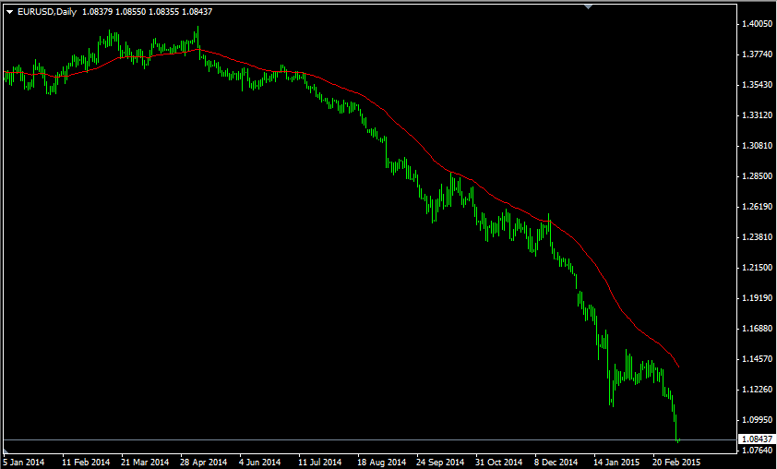This screenshot has width=777, height=469.
Task: Click the 1.40050 price scale label
Action: pos(757,23)
